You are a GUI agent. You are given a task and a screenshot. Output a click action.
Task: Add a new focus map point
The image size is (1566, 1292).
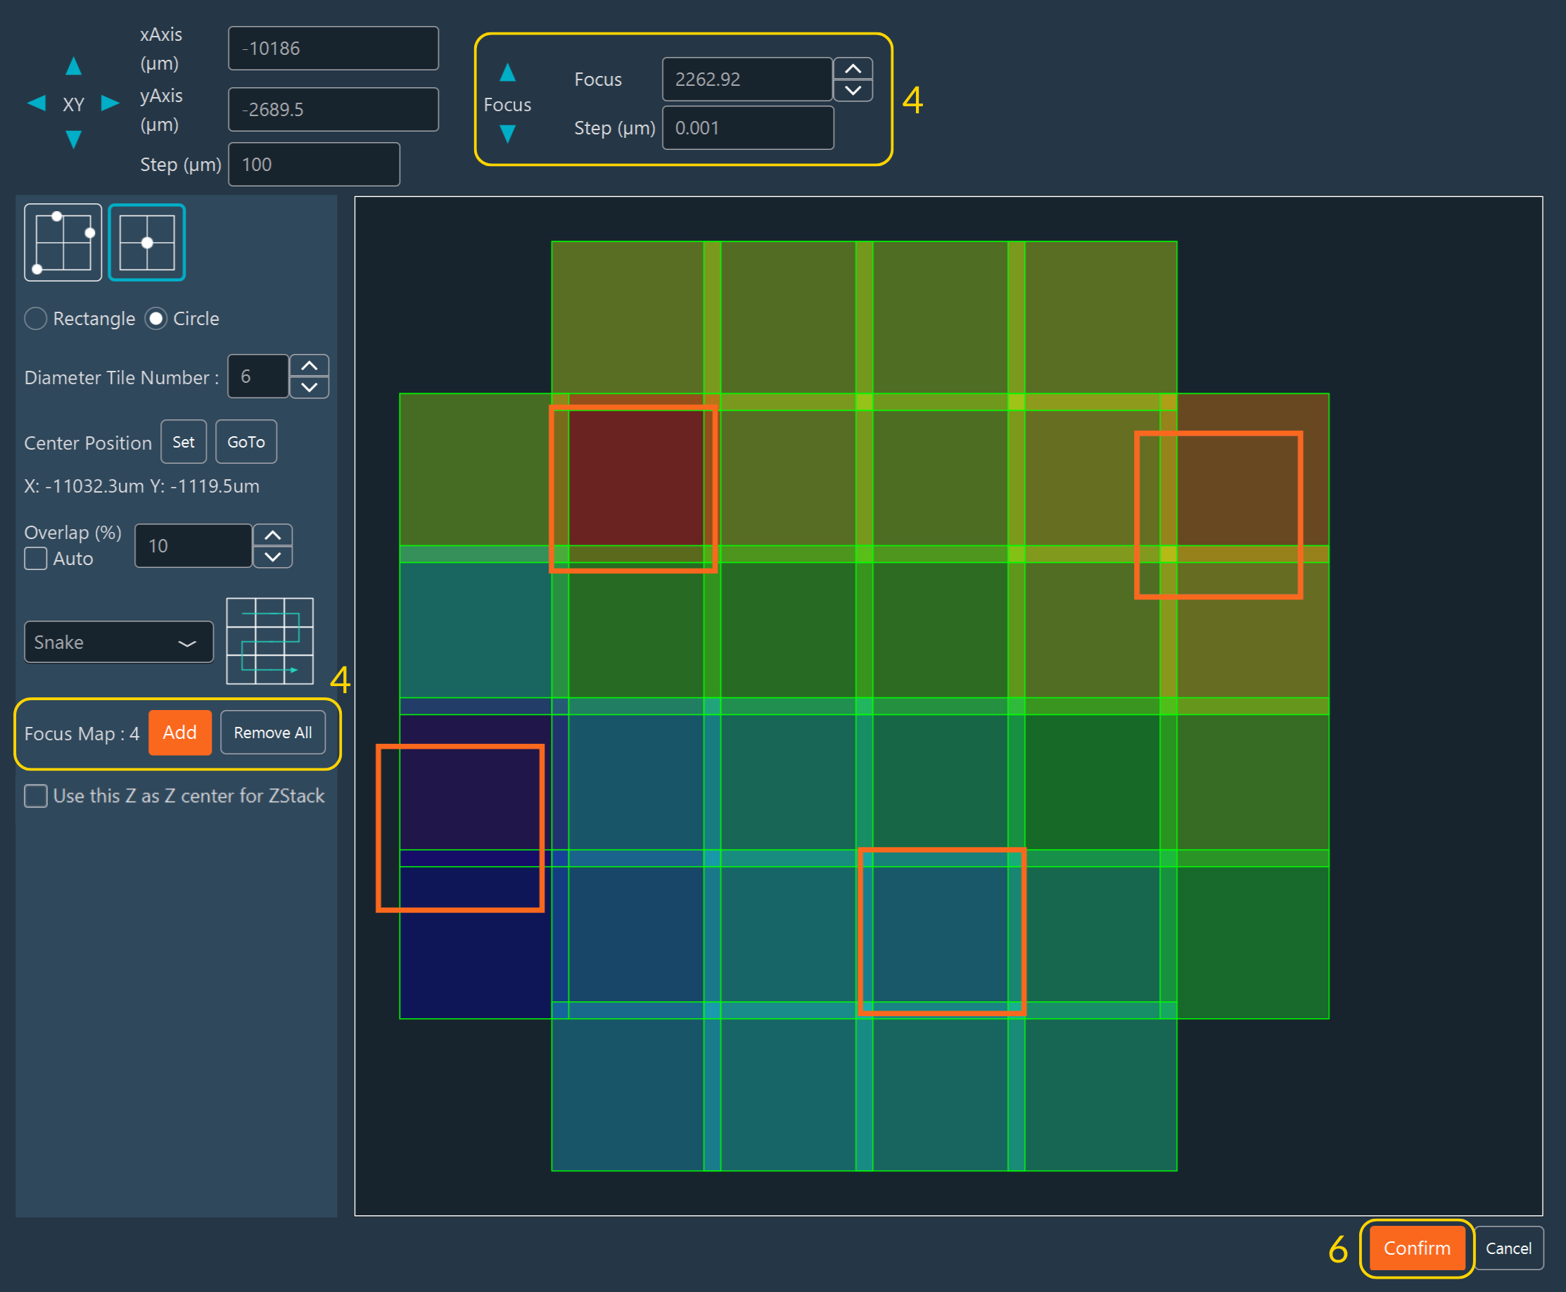(x=179, y=733)
